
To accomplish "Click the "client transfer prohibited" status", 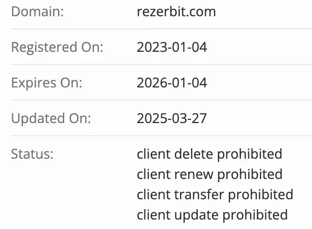I will pyautogui.click(x=215, y=195).
